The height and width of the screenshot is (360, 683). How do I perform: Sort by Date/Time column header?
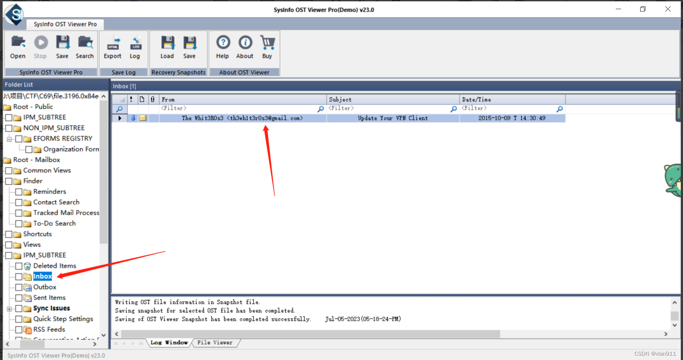512,99
